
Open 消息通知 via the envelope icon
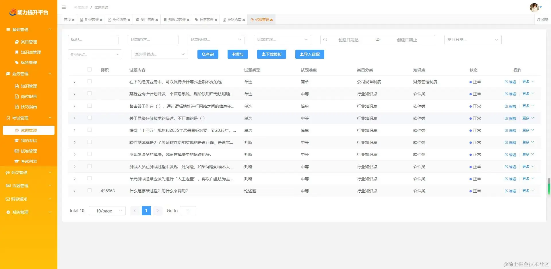click(7, 199)
